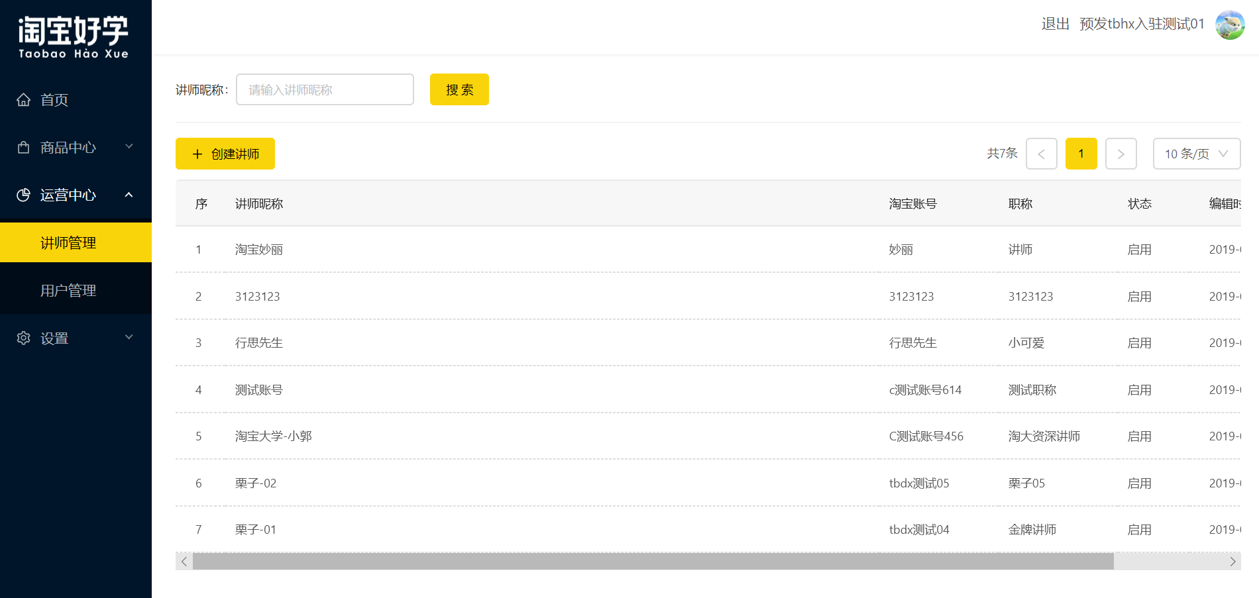Click title cell 栗子05
The image size is (1259, 598).
point(1026,483)
